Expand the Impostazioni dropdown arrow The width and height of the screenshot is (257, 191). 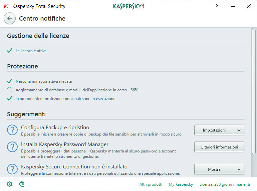(x=239, y=130)
